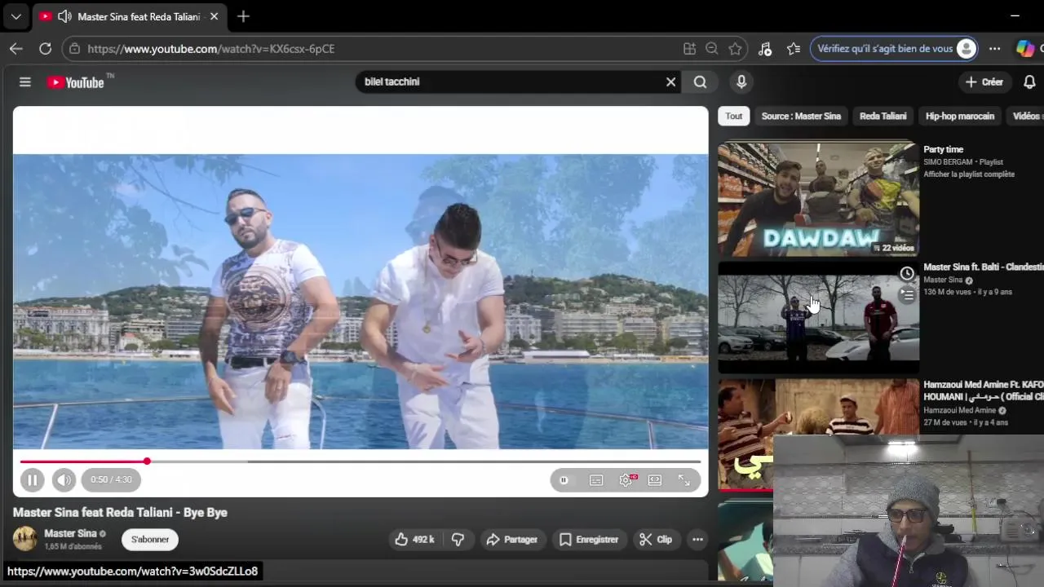Open the YouTube hamburger guide menu
This screenshot has width=1044, height=587.
(25, 82)
